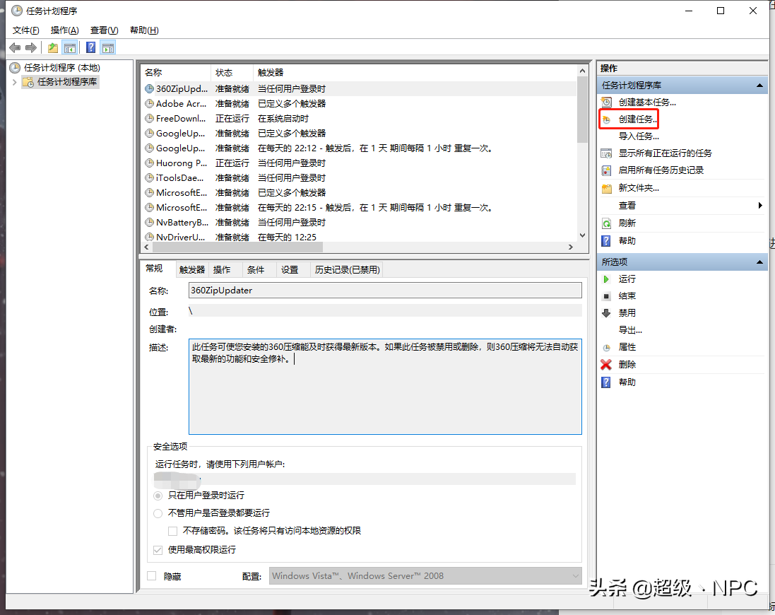Click the 导入任务... action link
This screenshot has height=615, width=775.
click(x=639, y=136)
